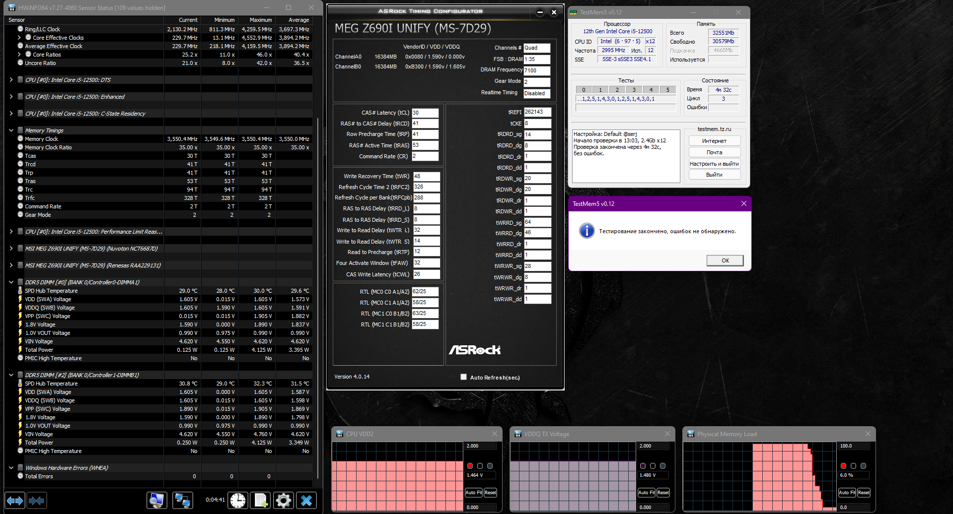
Task: Enable the Auto Refresh(sec) checkbox
Action: 463,377
